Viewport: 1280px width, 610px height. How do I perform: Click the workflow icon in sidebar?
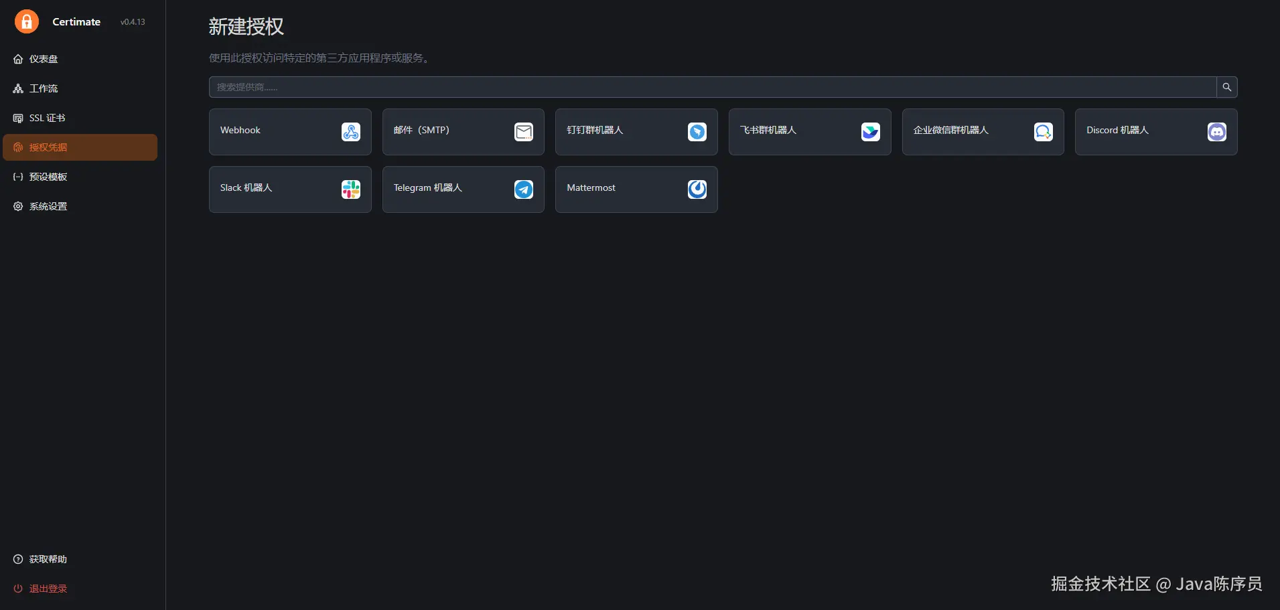tap(18, 88)
